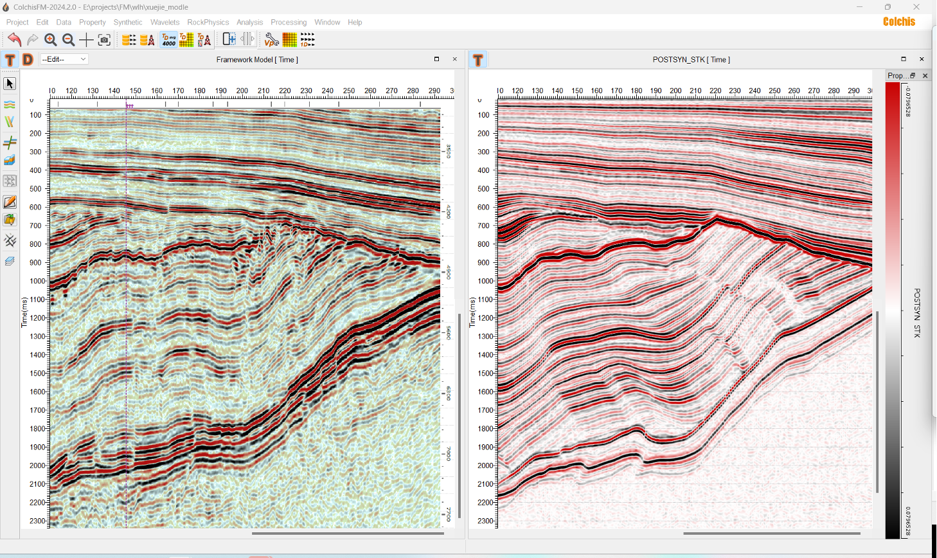
Task: Click the POSTSYN_STK [ Time ] title
Action: pos(692,60)
